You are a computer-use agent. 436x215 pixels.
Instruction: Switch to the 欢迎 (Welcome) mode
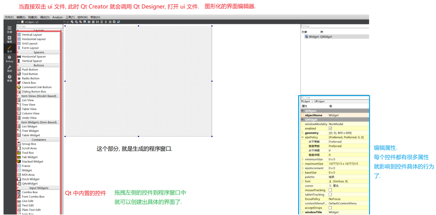point(9,29)
